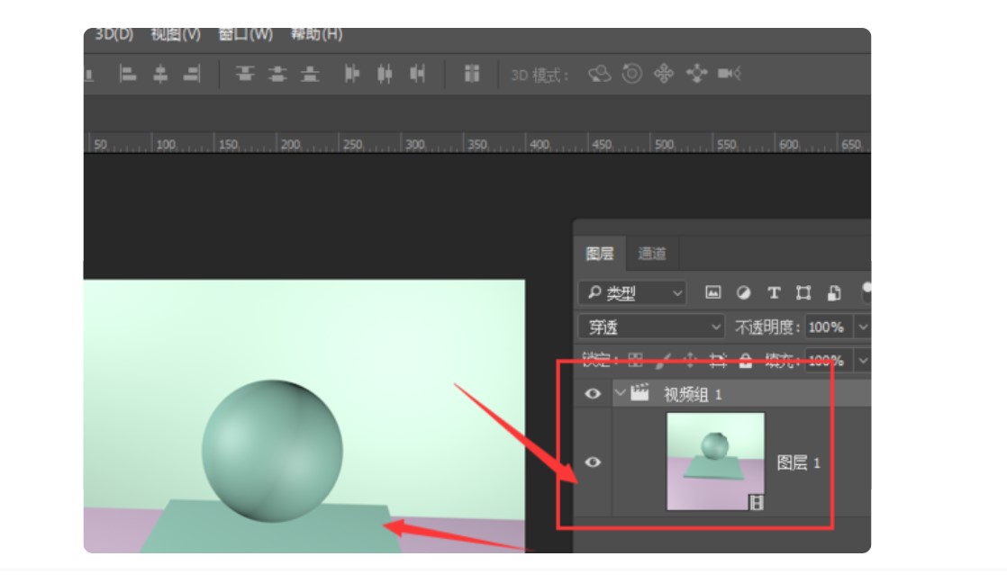Select the 3D camera zoom mode icon
Viewport: 1007px width, 583px height.
click(x=730, y=74)
